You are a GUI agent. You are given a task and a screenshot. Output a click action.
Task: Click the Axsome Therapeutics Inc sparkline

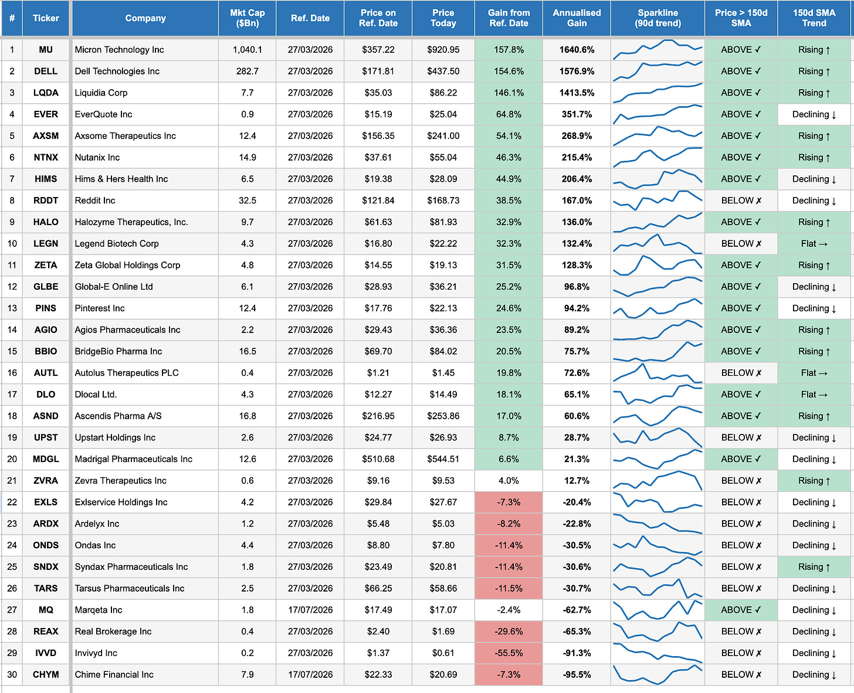(x=658, y=136)
